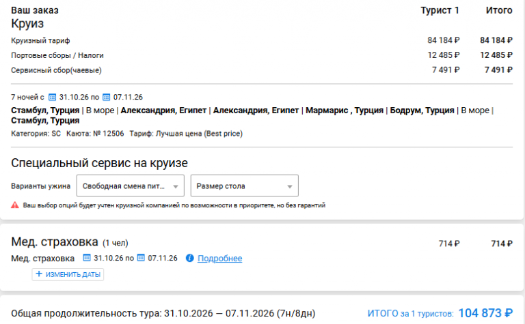Click the Категория: SC text

[x=36, y=134]
